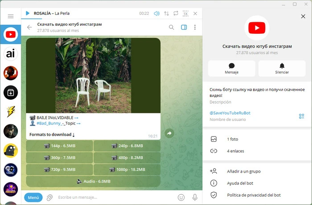Open the bot Menú button
The width and height of the screenshot is (312, 205).
(33, 197)
